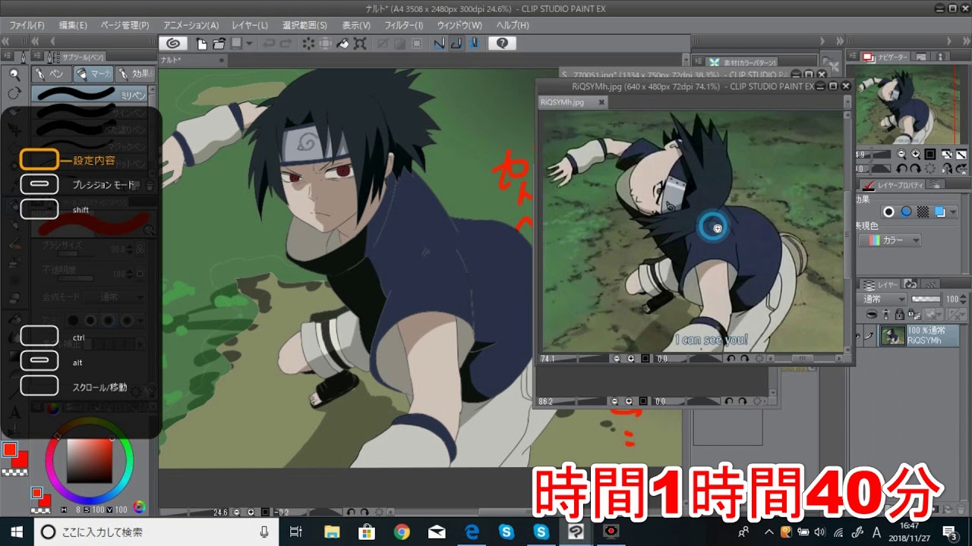Image resolution: width=972 pixels, height=546 pixels.
Task: Click the 設定内容 orange overlay button
Action: 39,159
